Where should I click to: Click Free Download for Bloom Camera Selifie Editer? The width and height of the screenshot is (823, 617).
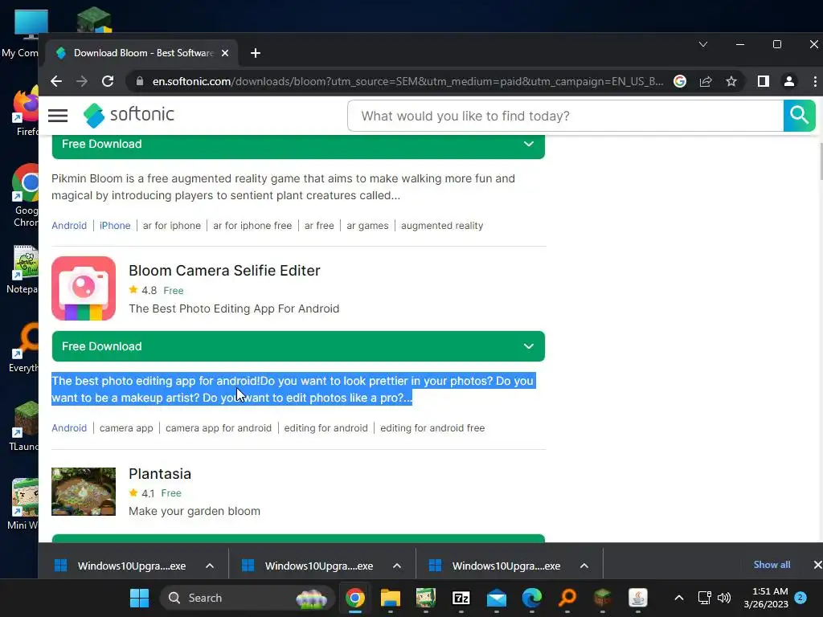click(298, 346)
